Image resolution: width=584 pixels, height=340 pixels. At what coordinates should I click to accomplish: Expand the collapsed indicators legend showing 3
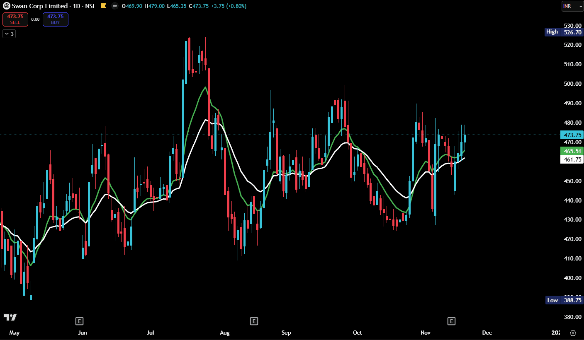pyautogui.click(x=9, y=34)
